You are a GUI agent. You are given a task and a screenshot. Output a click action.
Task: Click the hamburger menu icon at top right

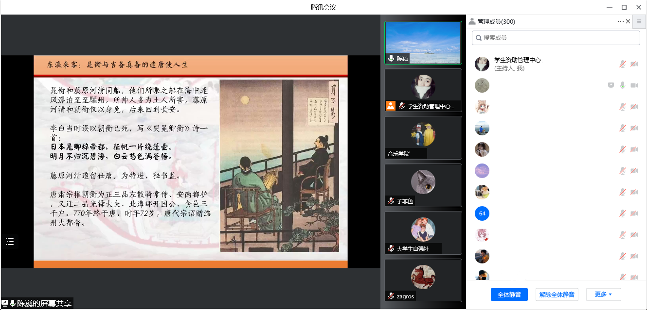click(639, 21)
